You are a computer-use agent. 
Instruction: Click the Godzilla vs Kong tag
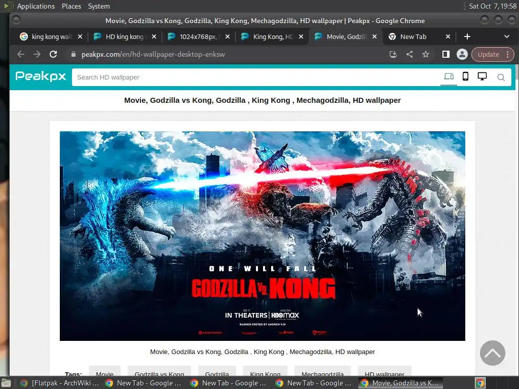tap(159, 371)
